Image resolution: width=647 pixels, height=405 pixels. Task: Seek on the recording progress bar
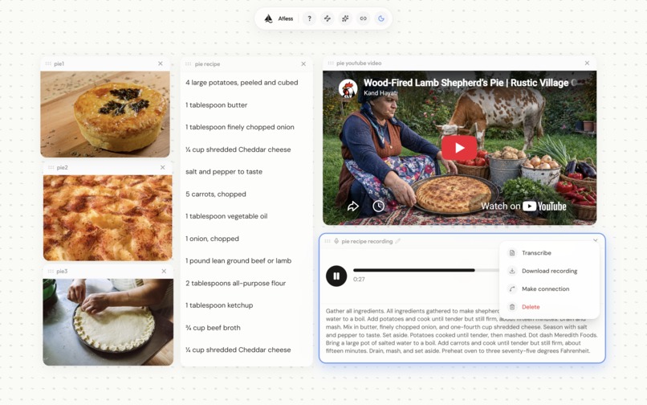coord(426,270)
